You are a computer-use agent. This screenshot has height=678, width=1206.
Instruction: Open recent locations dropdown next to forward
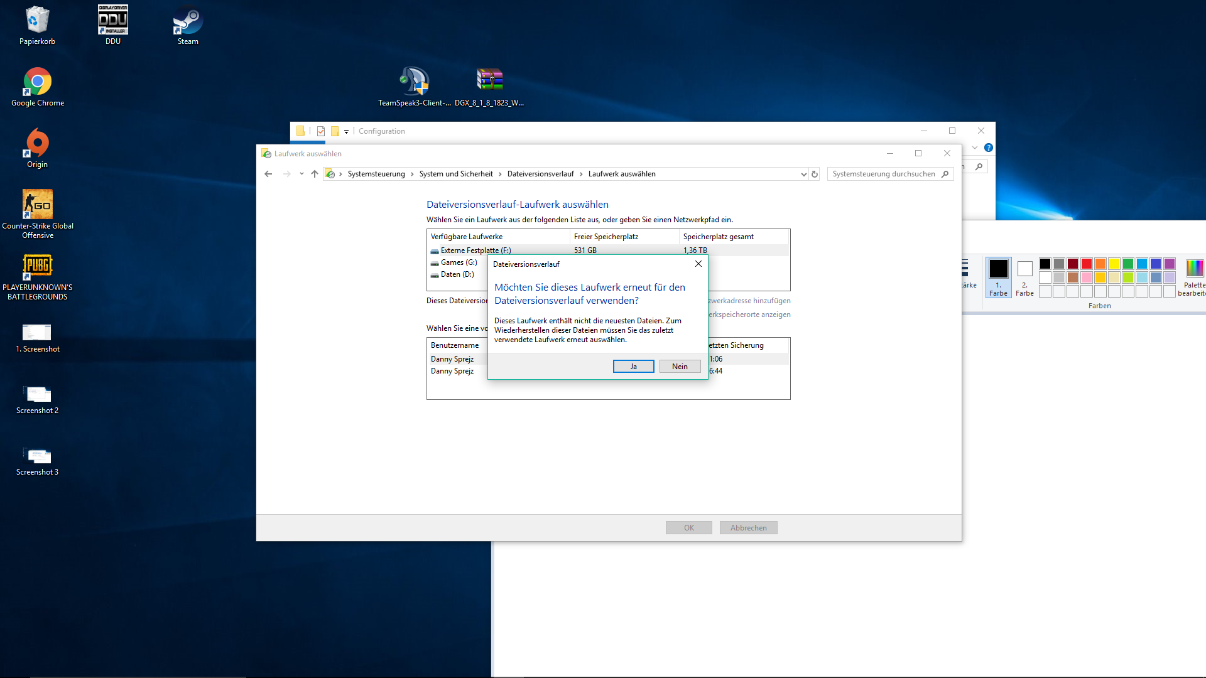pyautogui.click(x=301, y=174)
